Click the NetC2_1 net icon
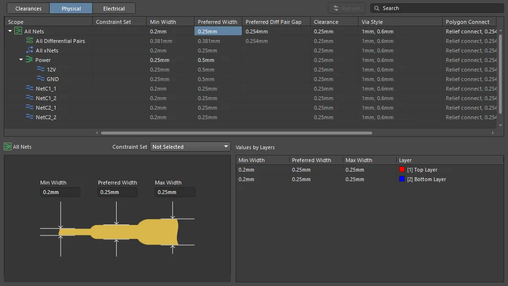 point(30,107)
